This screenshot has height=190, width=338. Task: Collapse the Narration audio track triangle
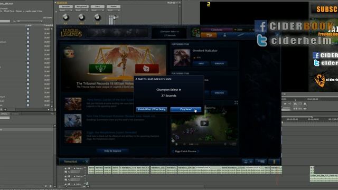pos(74,168)
